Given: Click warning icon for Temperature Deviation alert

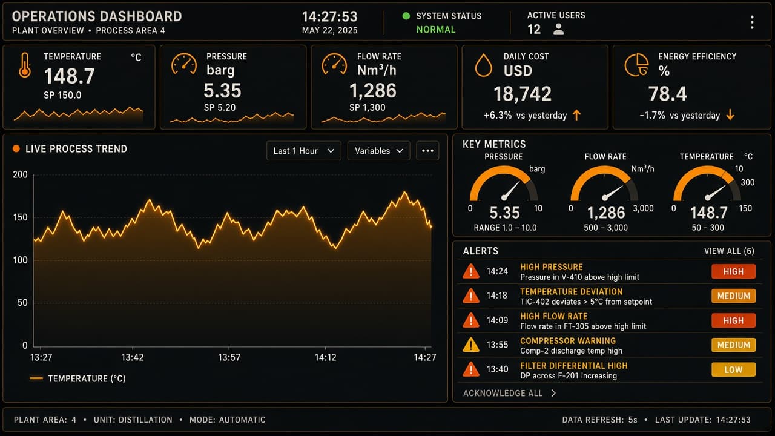Looking at the screenshot, I should (470, 296).
